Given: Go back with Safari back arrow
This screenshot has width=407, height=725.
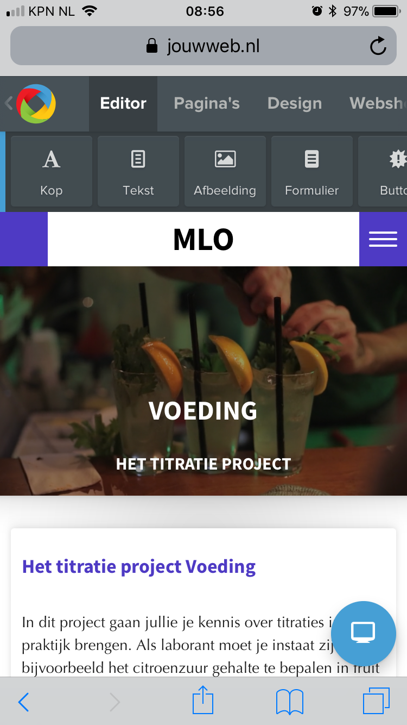Looking at the screenshot, I should tap(23, 702).
